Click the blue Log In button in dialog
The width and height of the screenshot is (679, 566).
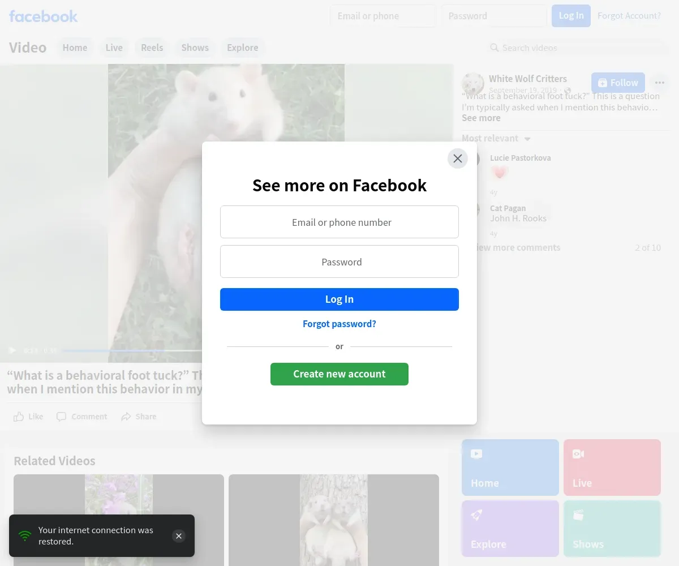(x=339, y=299)
